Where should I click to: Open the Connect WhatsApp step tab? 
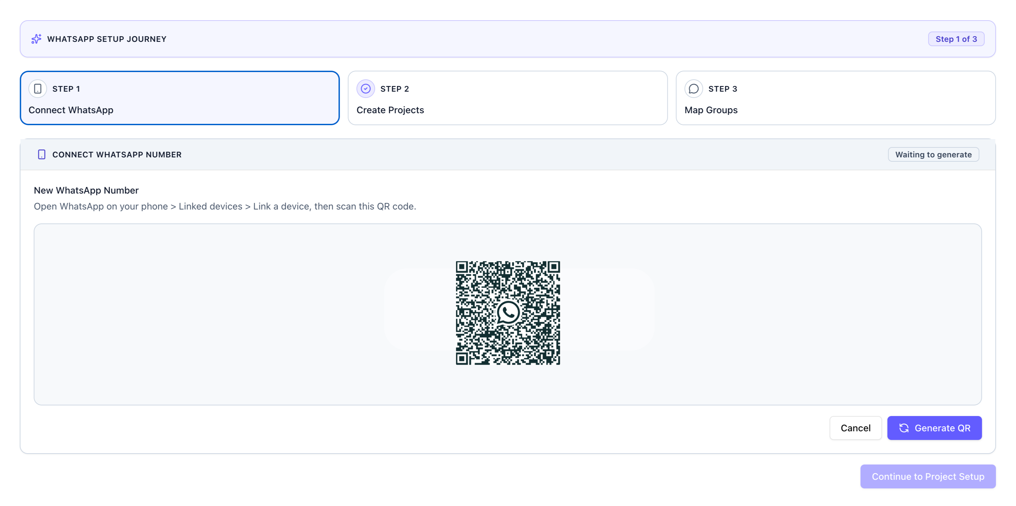[x=180, y=98]
